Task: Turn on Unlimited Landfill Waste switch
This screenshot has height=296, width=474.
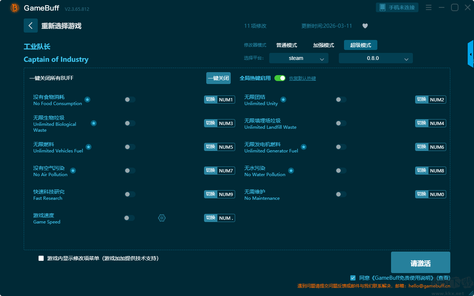Action: [x=341, y=123]
